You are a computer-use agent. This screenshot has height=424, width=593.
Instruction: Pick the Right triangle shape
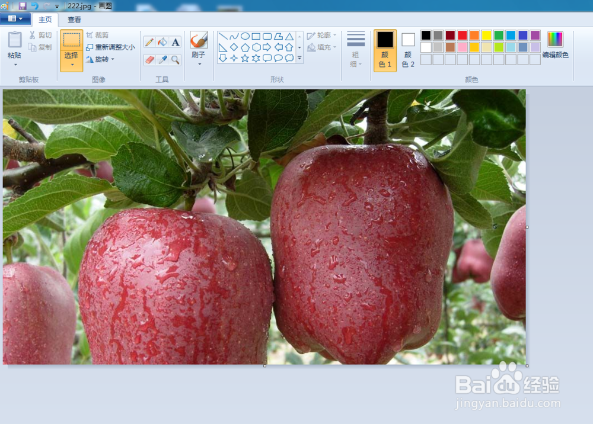[x=223, y=47]
